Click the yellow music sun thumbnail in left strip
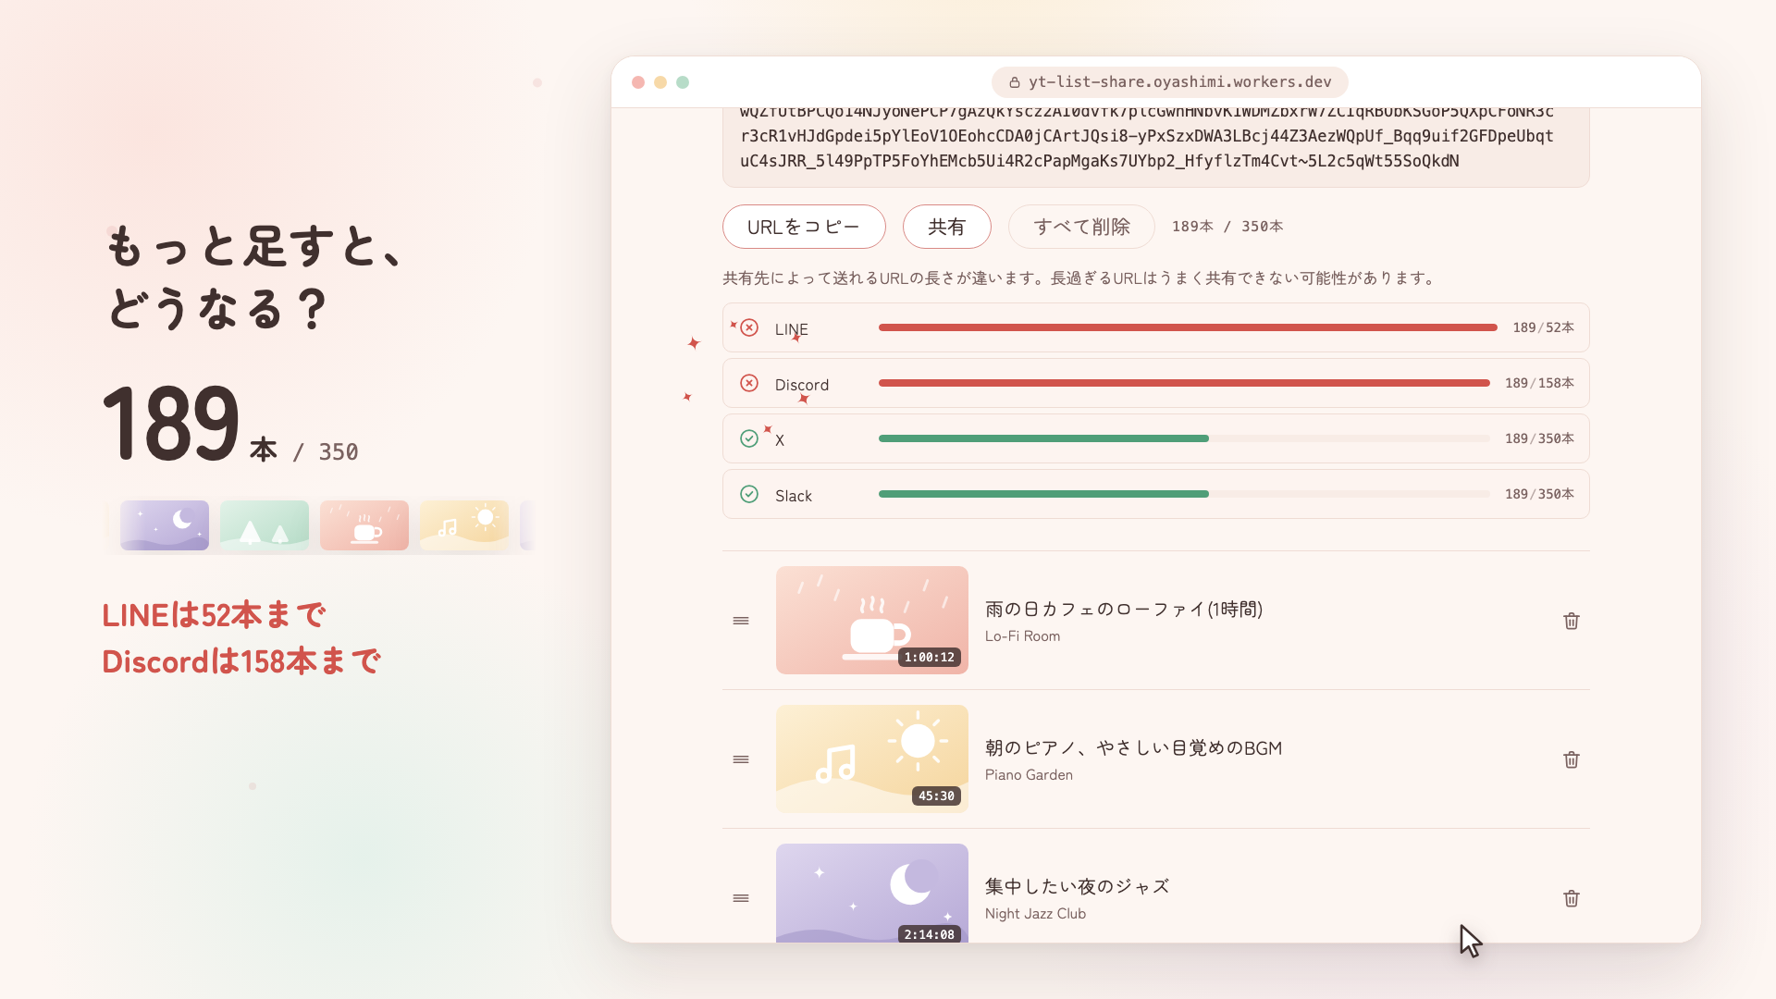The image size is (1776, 999). tap(464, 525)
